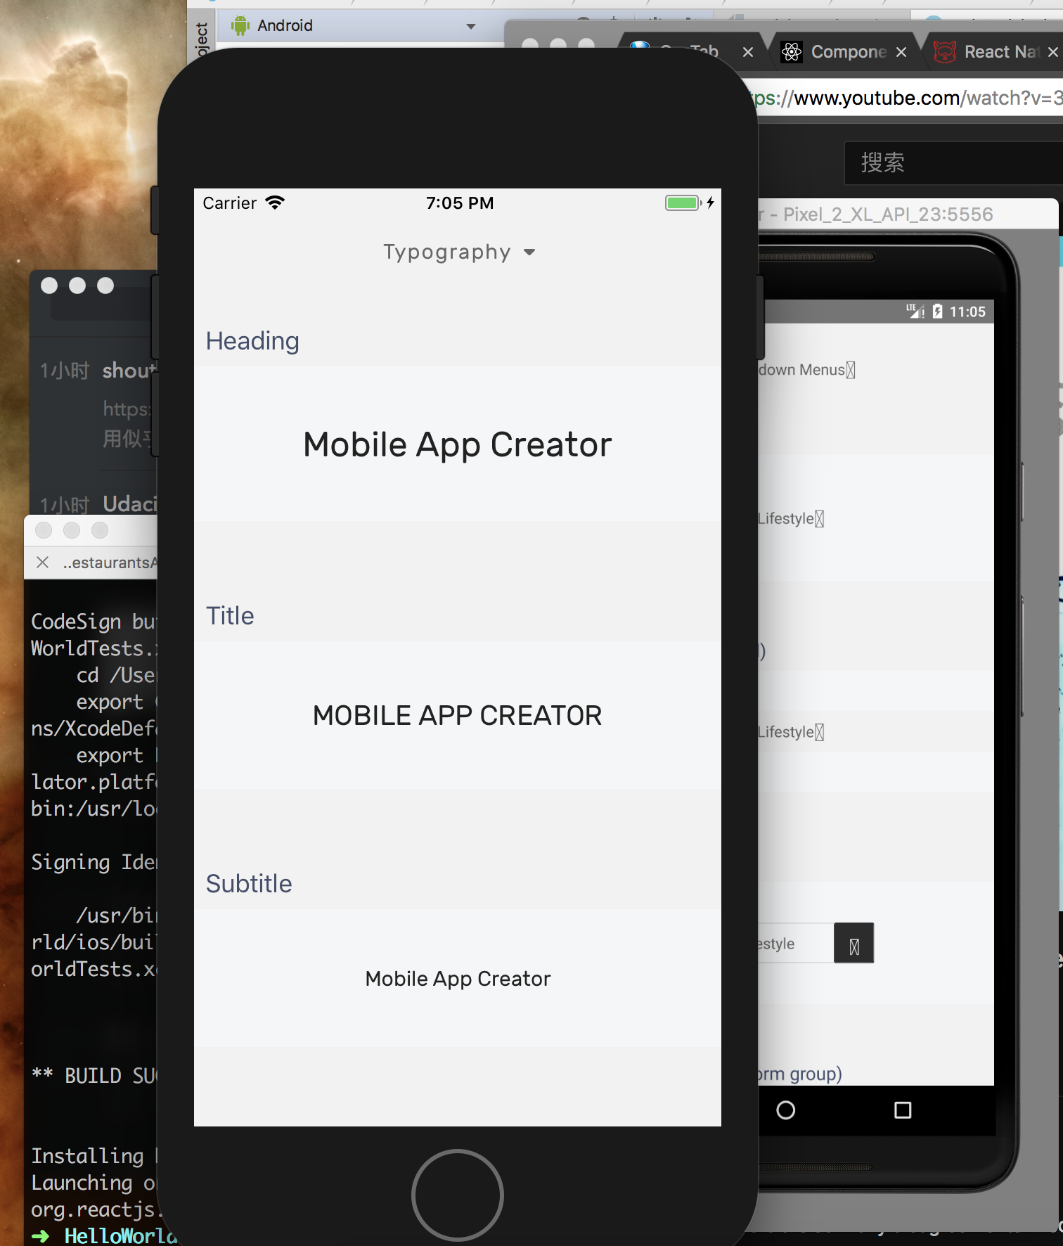The image size is (1063, 1246).
Task: Click the 'rm group)' text in Android emulator
Action: click(x=800, y=1074)
